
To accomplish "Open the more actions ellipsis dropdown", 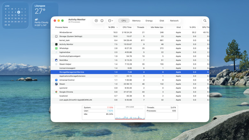I will (110, 21).
